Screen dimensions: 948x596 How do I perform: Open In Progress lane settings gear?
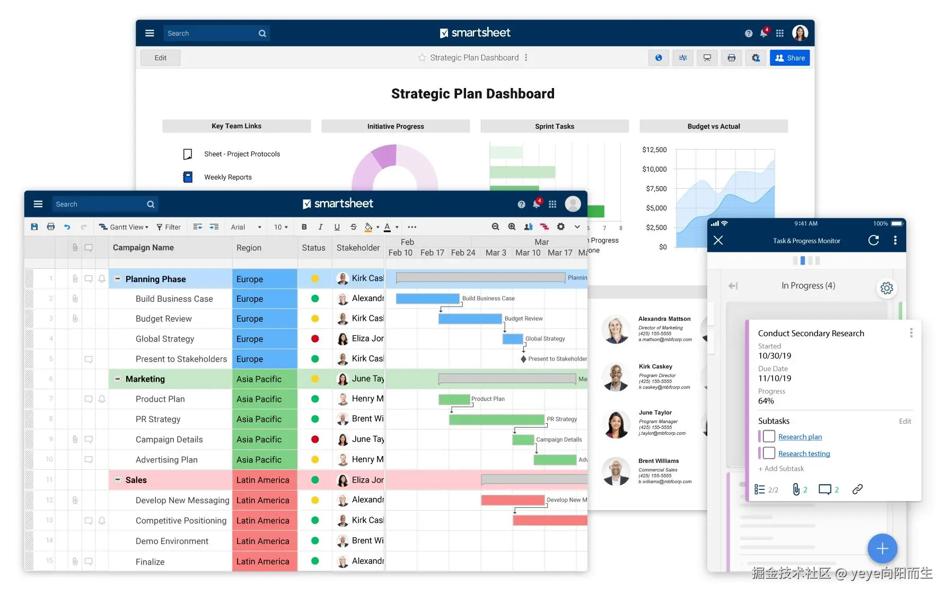coord(886,288)
